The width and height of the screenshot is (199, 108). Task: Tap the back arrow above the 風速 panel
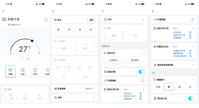(x=53, y=11)
